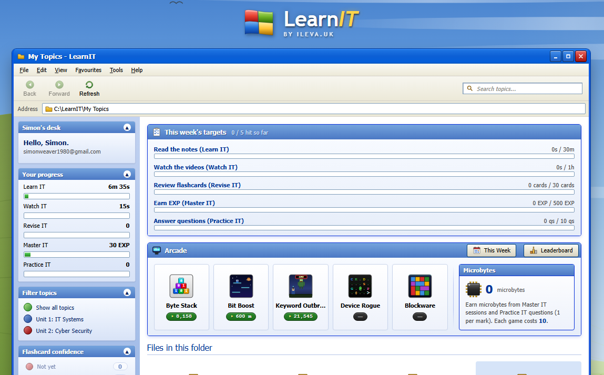Click the microbytes chip icon
The image size is (604, 375).
pos(474,289)
